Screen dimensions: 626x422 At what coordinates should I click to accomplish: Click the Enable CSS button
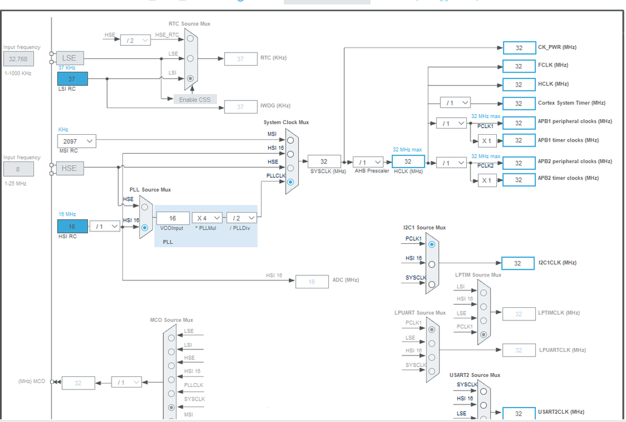coord(195,100)
